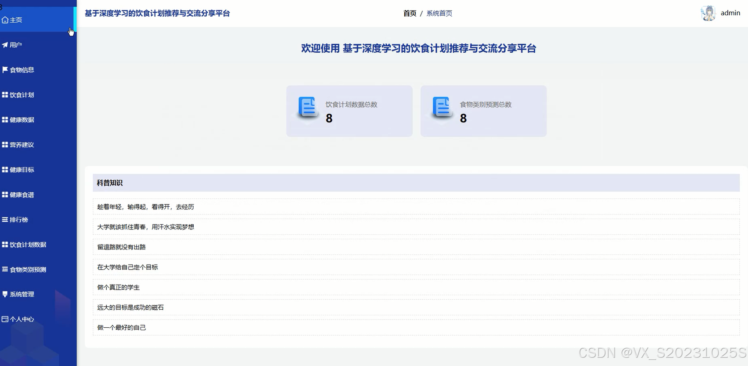The width and height of the screenshot is (748, 366).
Task: Click the grid icon beside 营养建议
Action: (x=5, y=145)
